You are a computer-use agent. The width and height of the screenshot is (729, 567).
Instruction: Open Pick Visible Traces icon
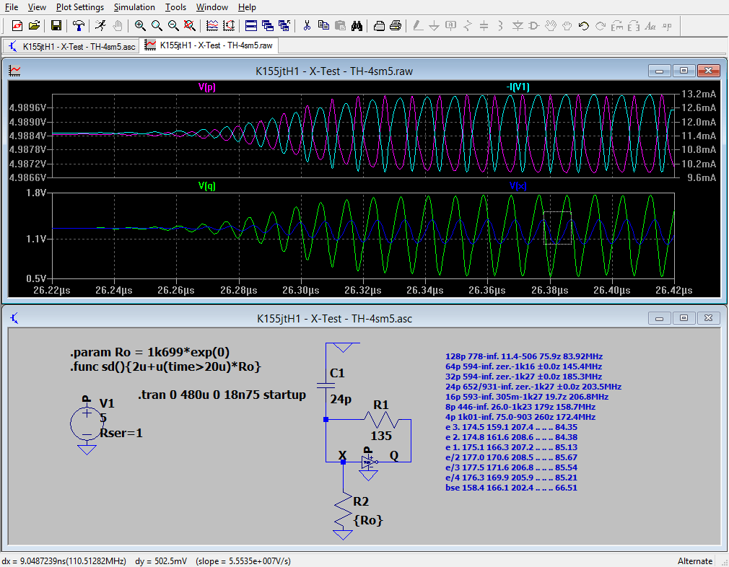click(x=212, y=26)
